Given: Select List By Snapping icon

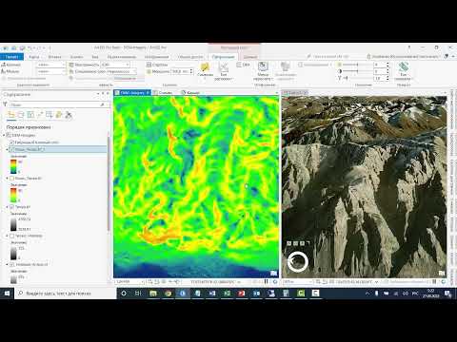Looking at the screenshot, I should 50,115.
